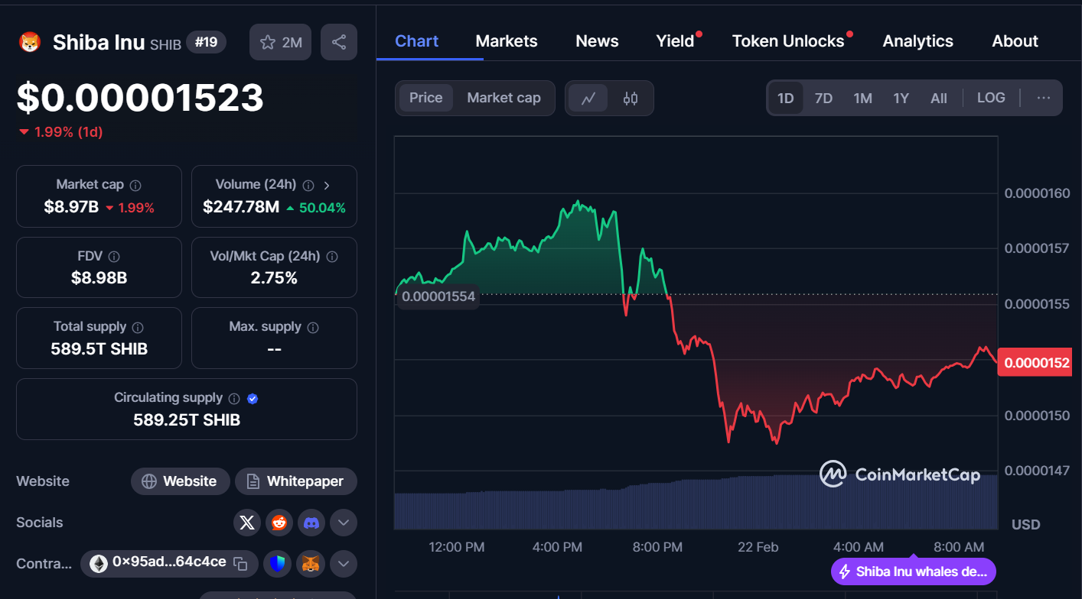
Task: Open FDV info icon
Action: (x=114, y=257)
